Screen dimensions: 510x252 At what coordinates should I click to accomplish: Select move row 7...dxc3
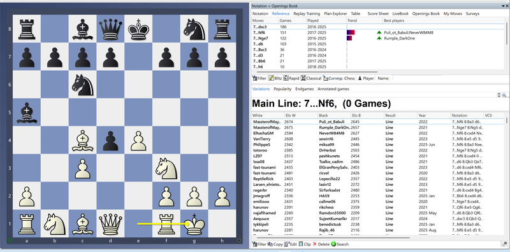tap(379, 27)
